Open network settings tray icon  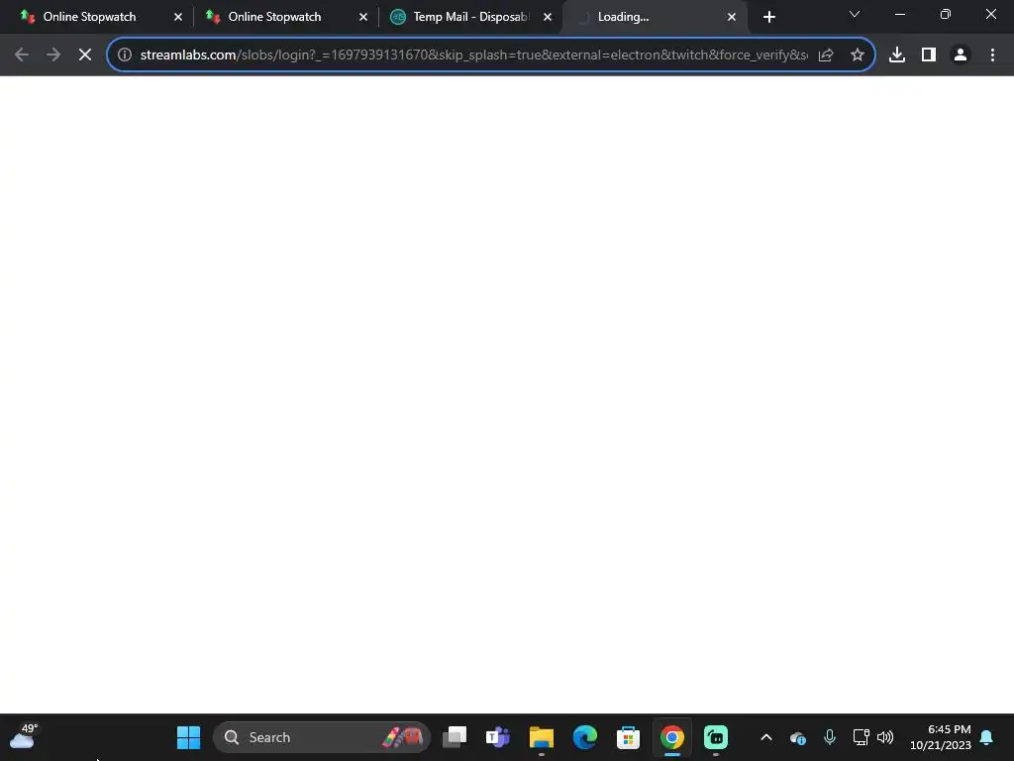pyautogui.click(x=862, y=737)
